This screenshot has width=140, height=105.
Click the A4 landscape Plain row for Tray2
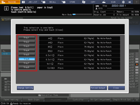(80, 42)
